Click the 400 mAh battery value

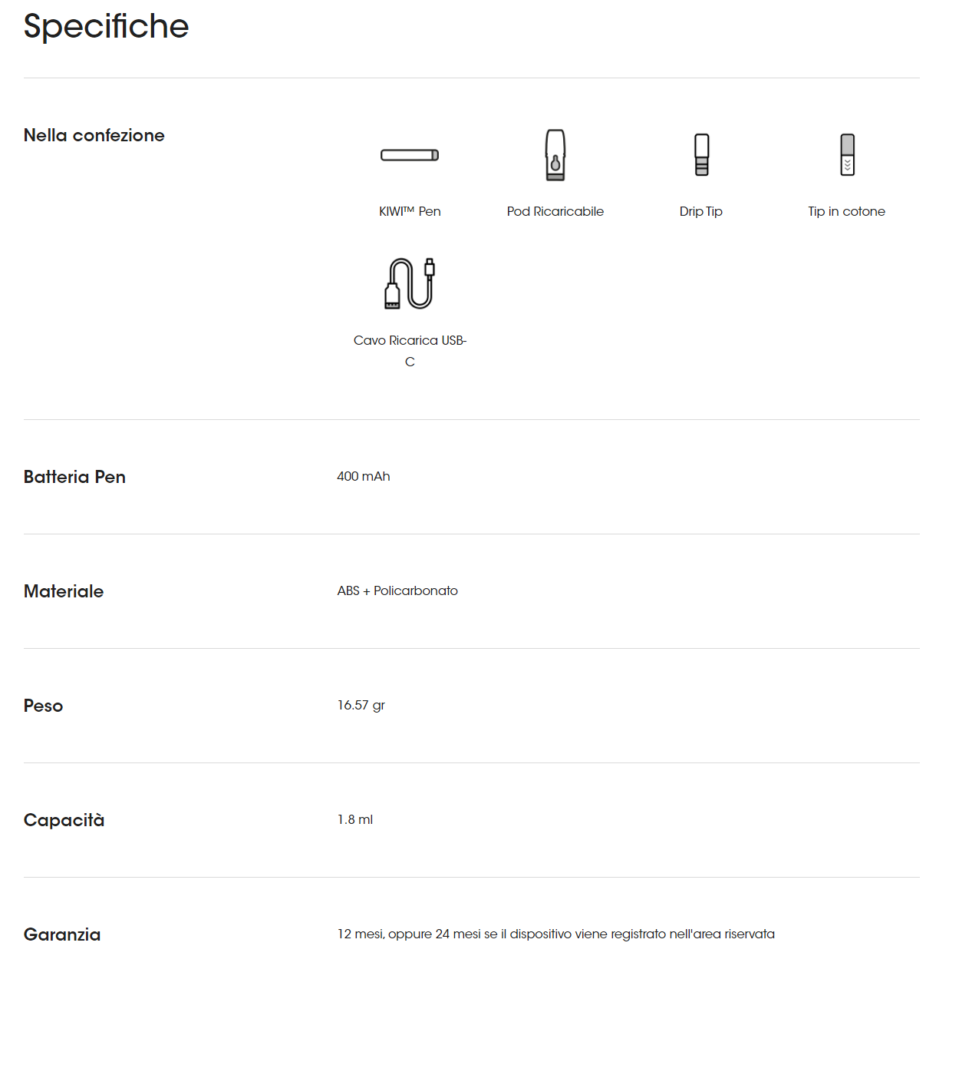364,476
